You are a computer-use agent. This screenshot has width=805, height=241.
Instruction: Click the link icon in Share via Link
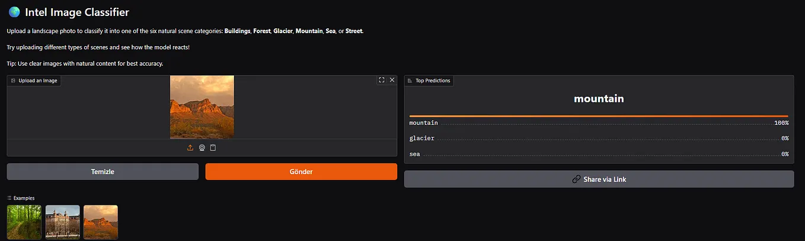coord(576,179)
